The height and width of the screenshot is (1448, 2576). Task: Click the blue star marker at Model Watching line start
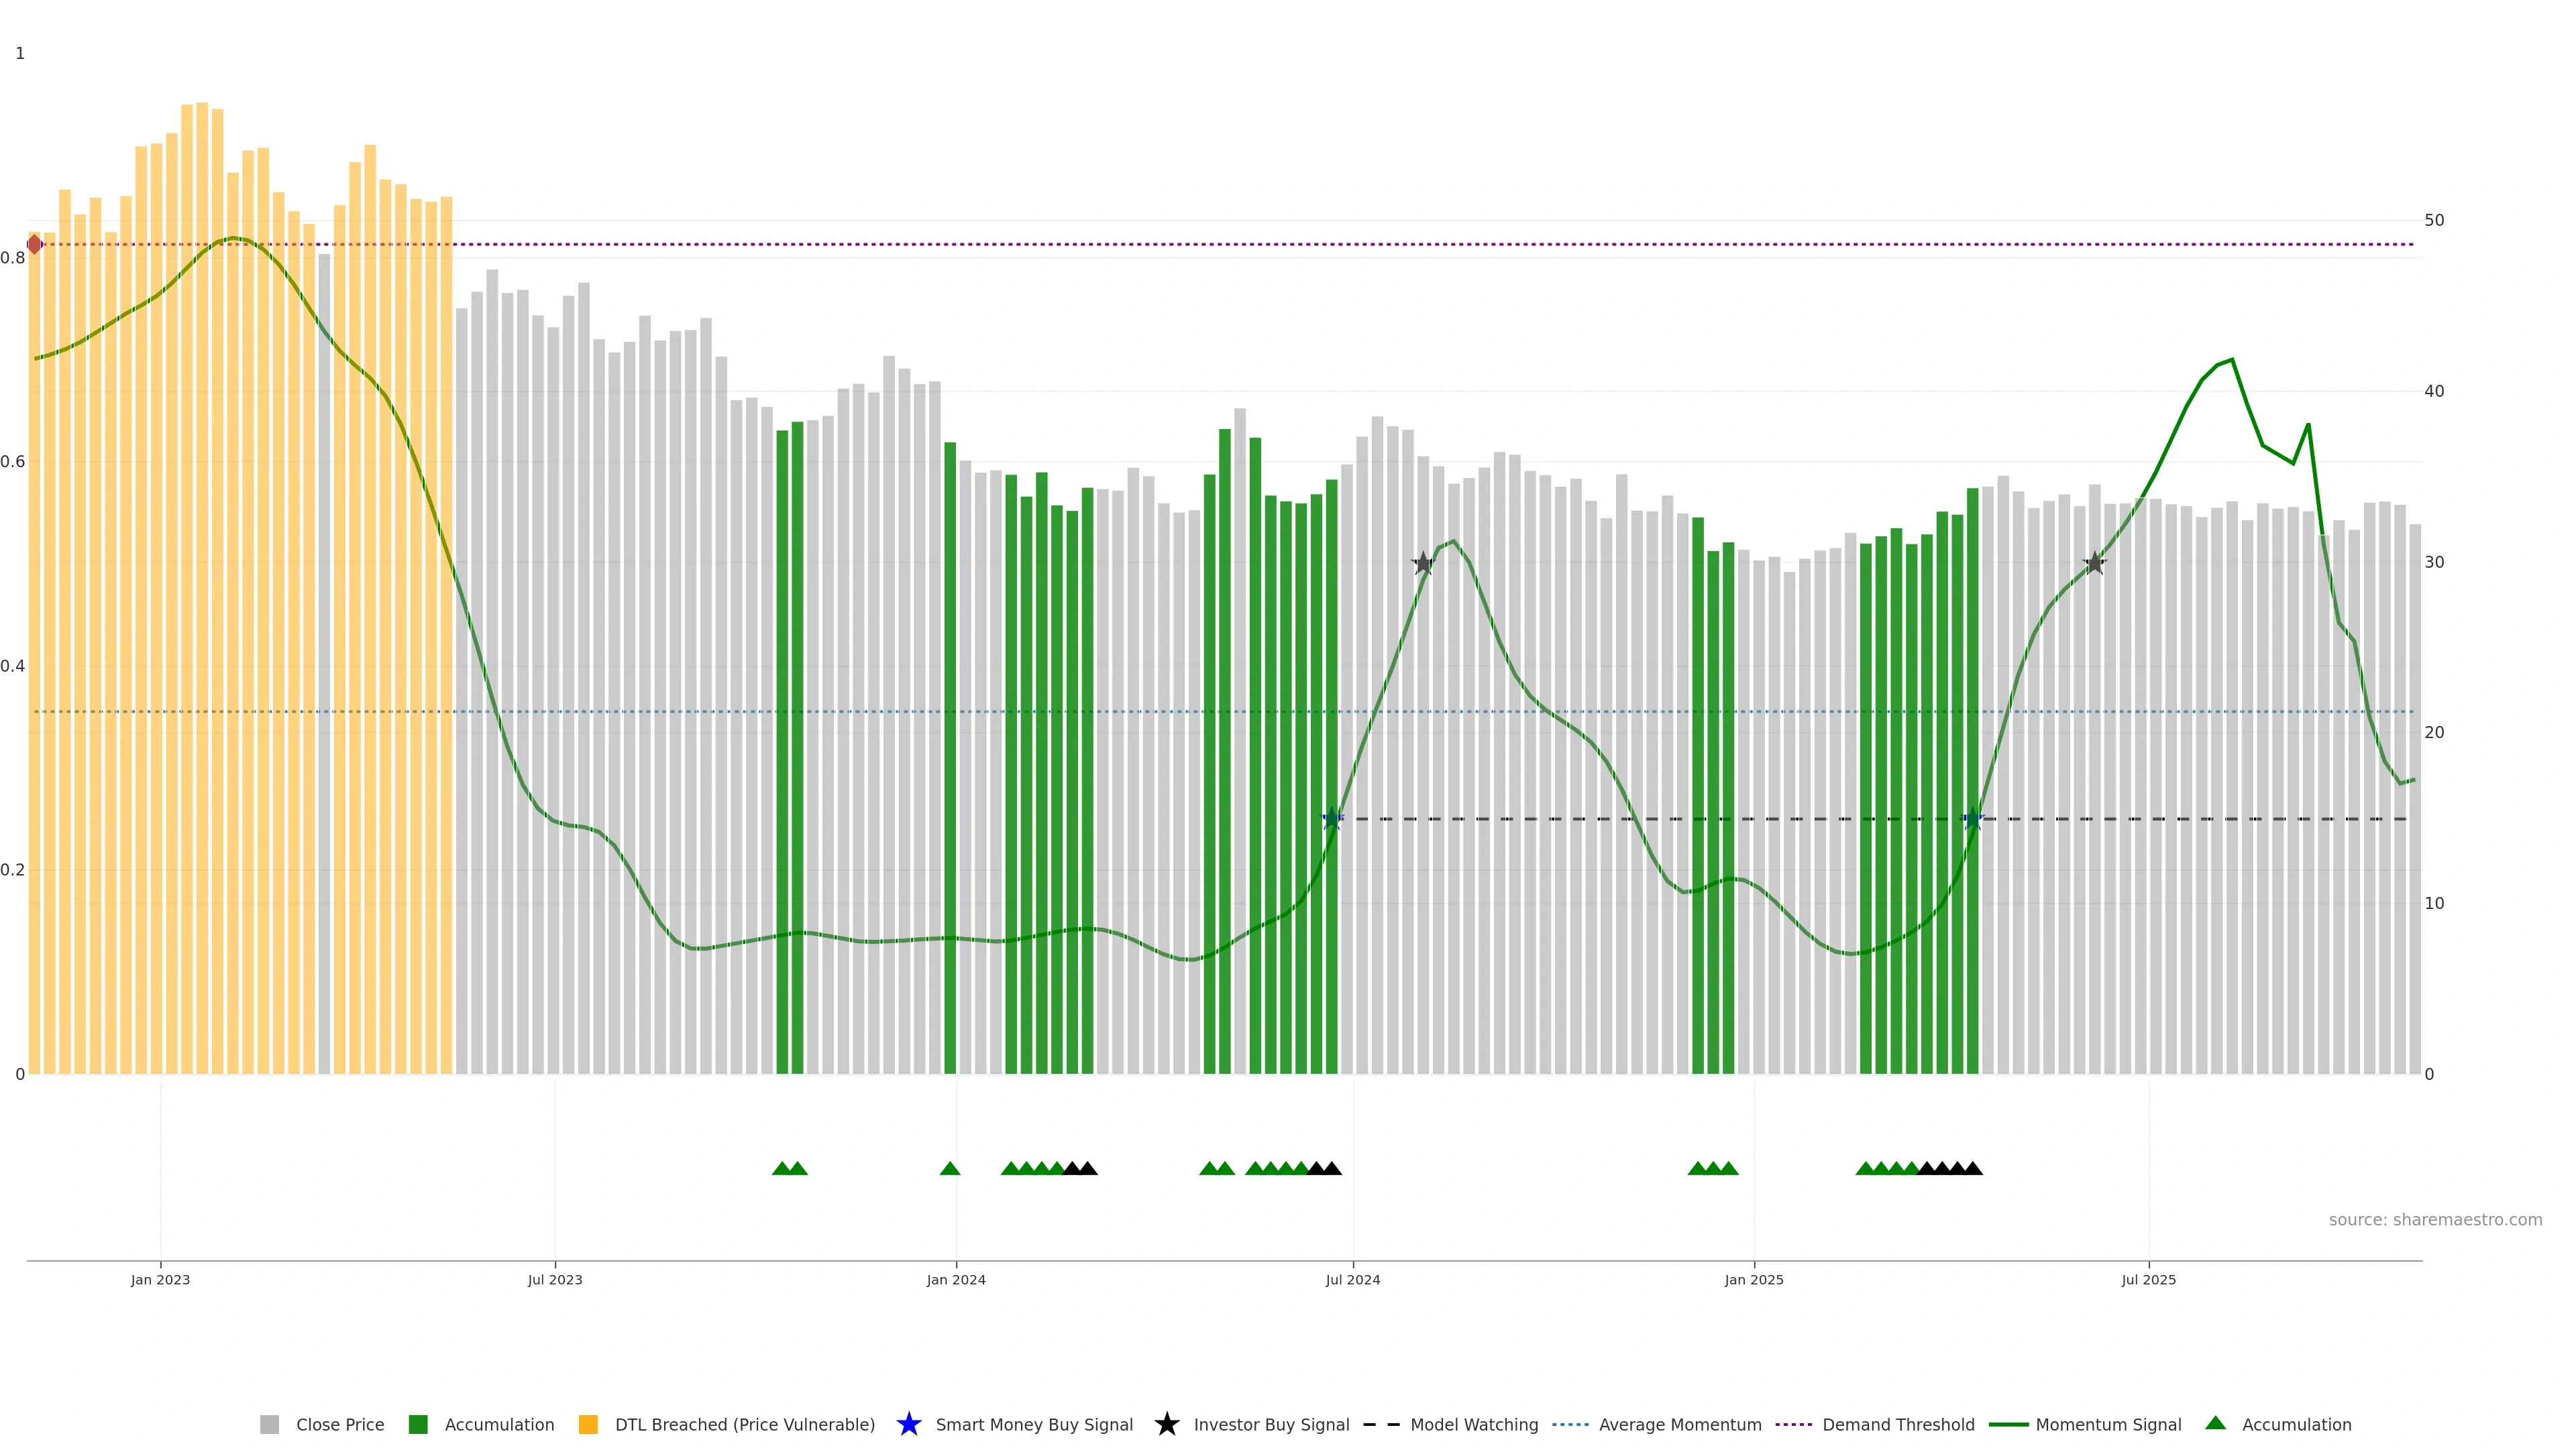point(1332,819)
